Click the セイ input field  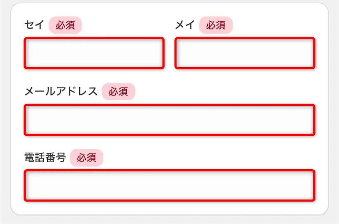[94, 54]
